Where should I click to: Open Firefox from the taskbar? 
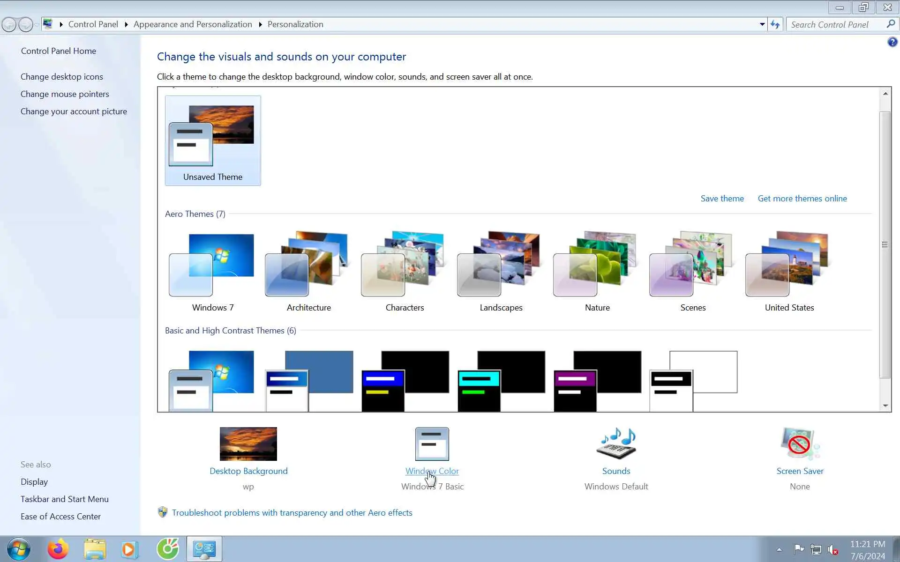click(58, 549)
